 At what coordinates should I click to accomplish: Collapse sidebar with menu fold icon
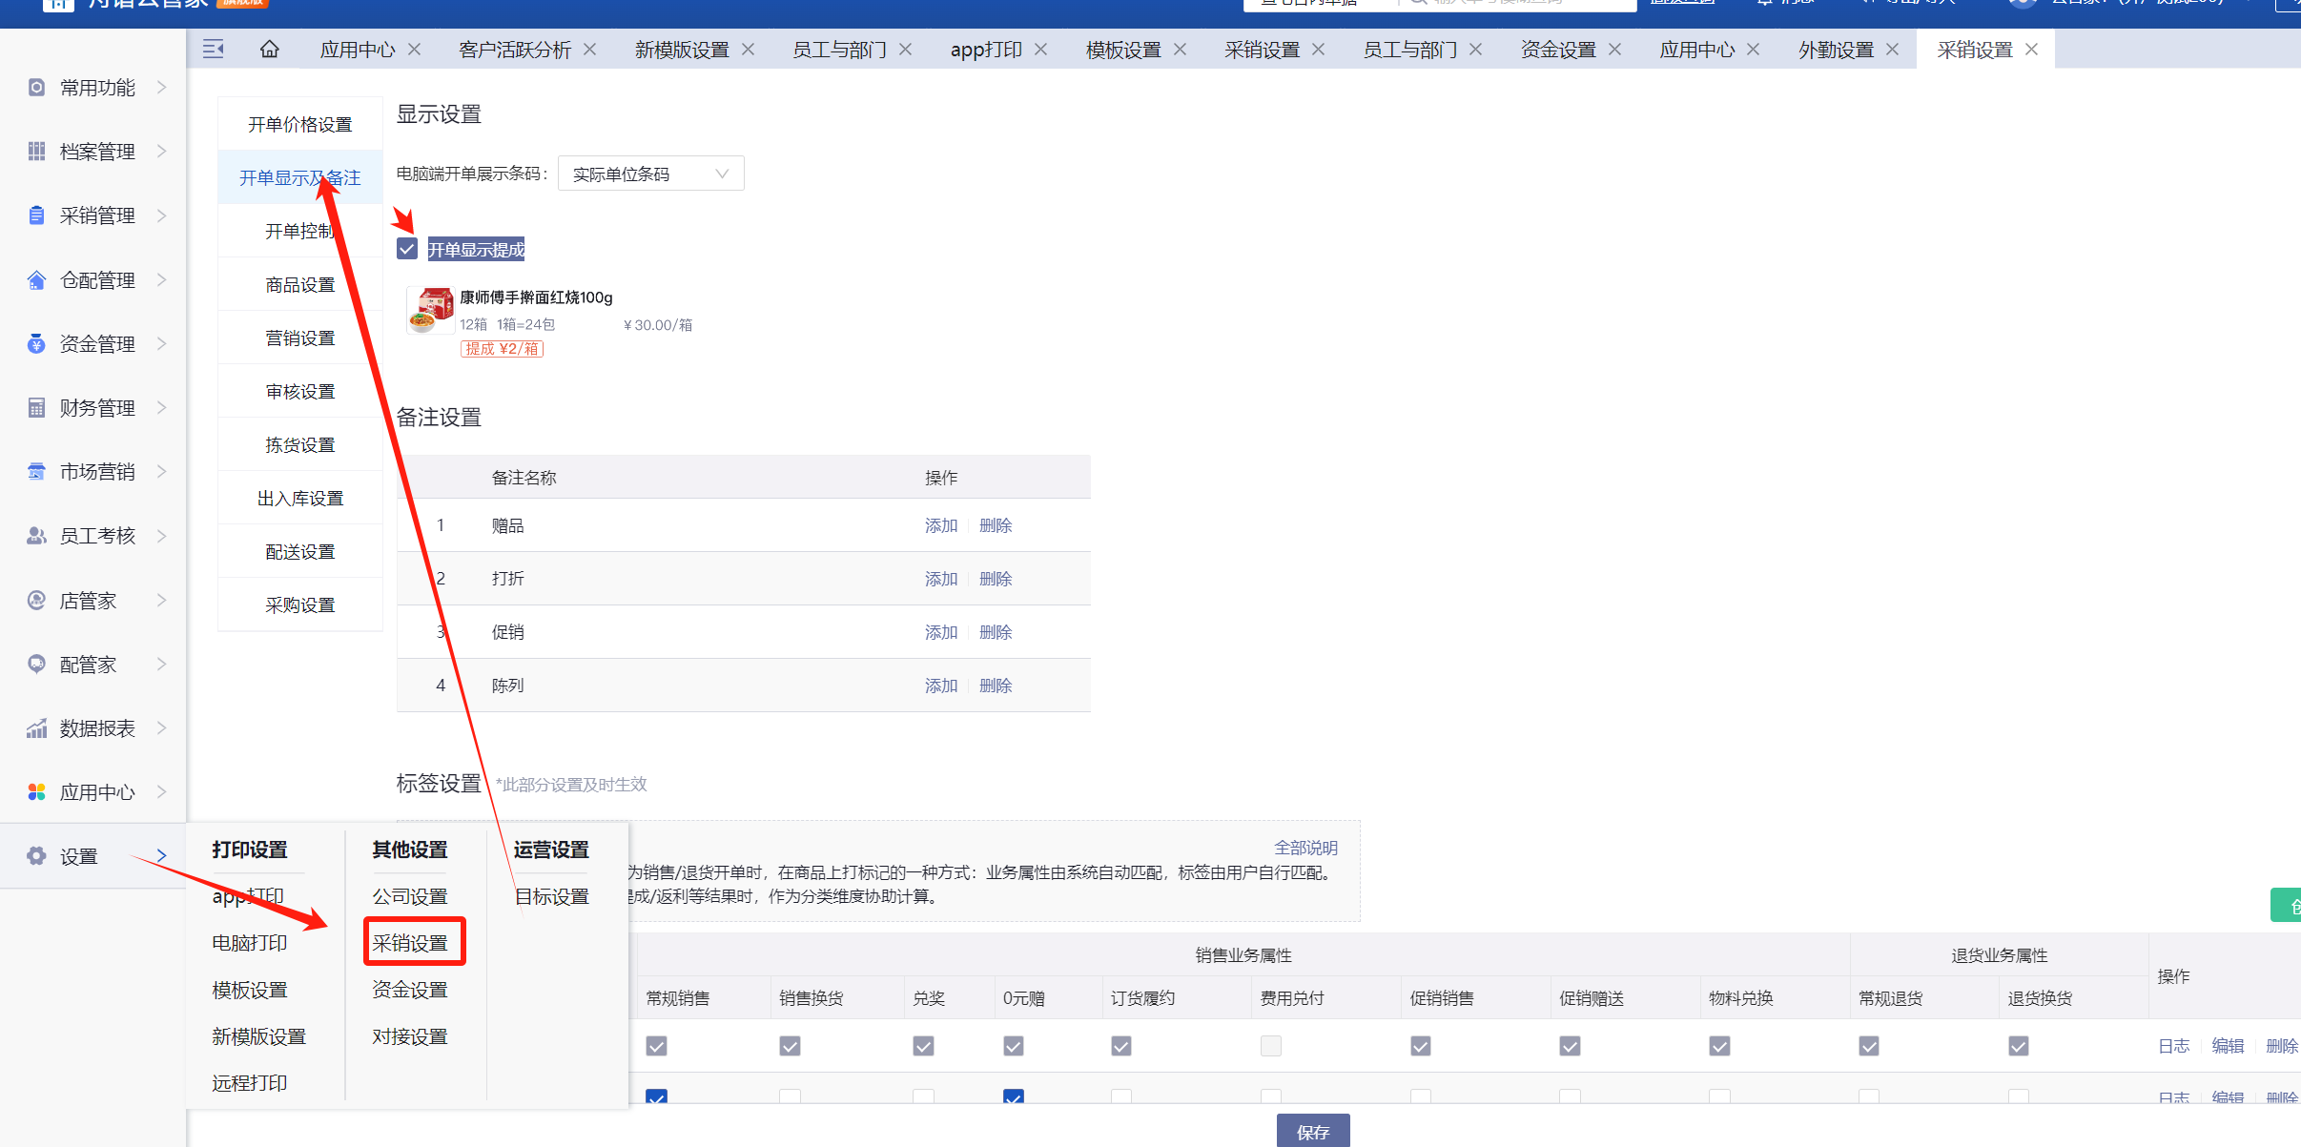click(x=214, y=50)
